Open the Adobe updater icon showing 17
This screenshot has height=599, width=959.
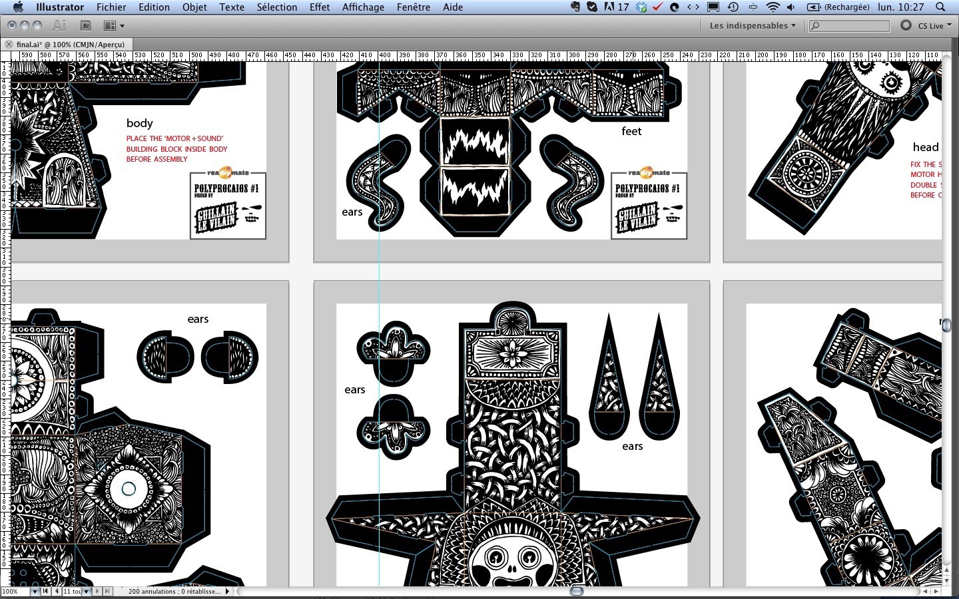pos(616,7)
